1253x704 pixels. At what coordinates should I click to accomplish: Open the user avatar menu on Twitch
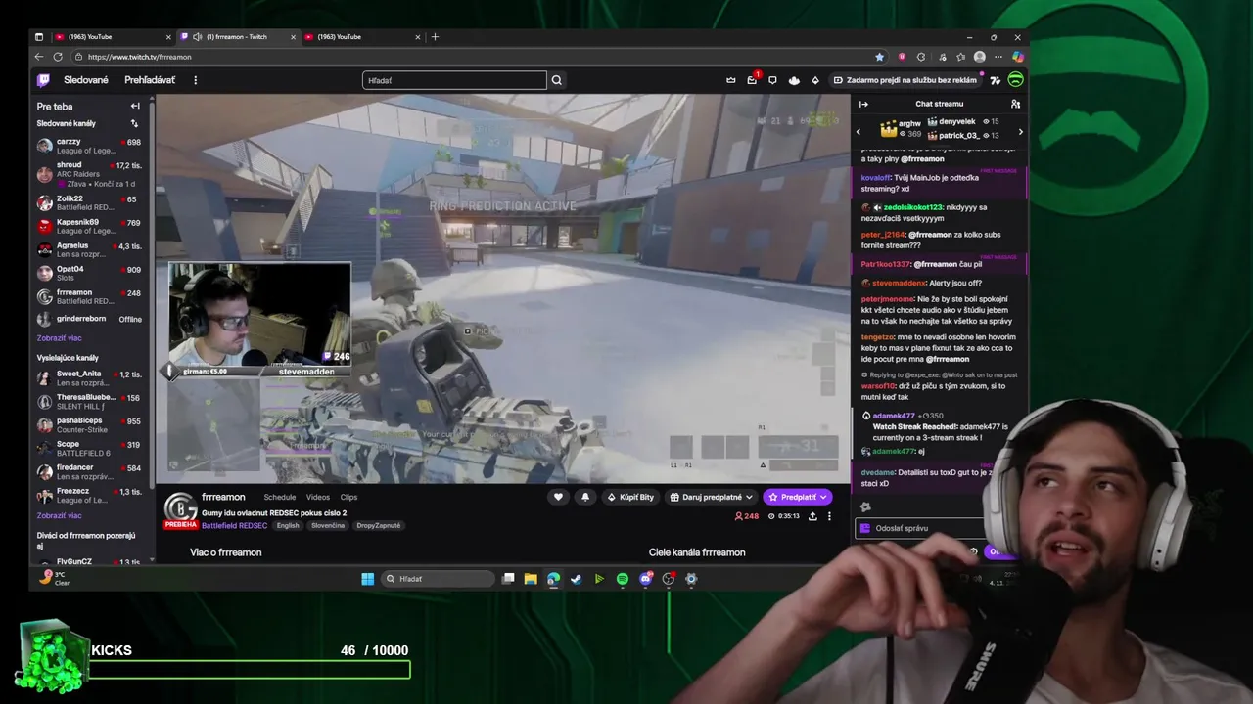pos(1015,80)
